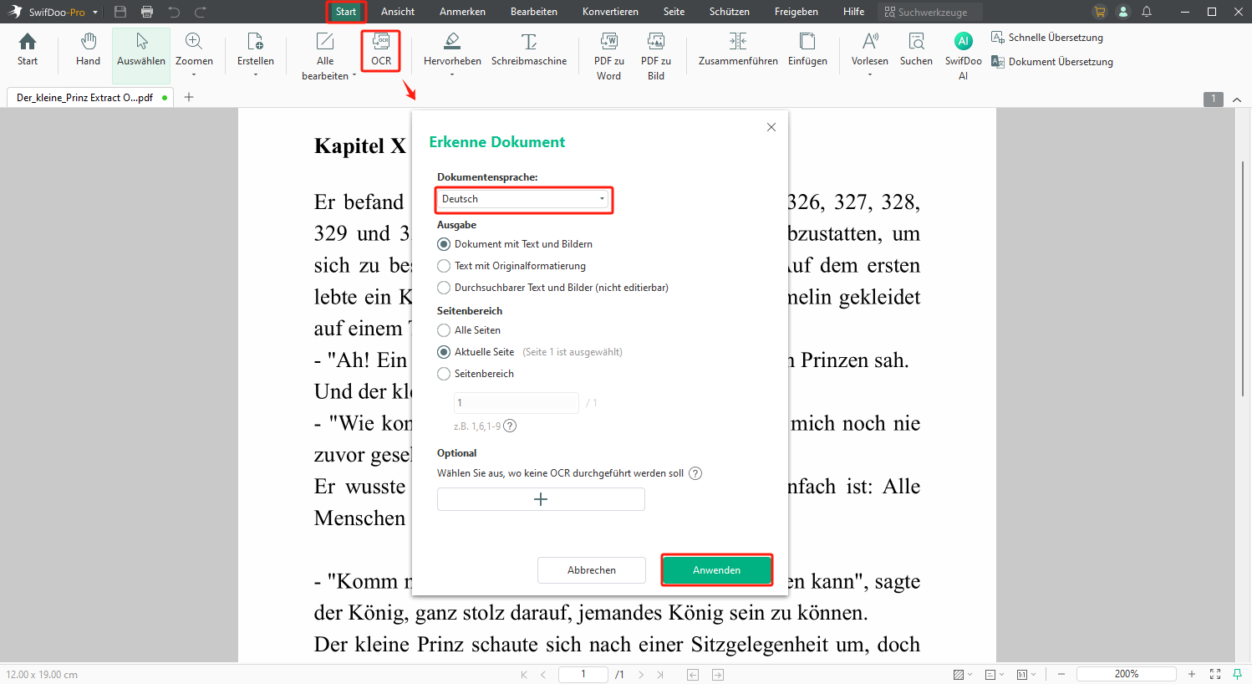Open the Ansicht menu tab
The height and width of the screenshot is (684, 1252).
point(398,12)
